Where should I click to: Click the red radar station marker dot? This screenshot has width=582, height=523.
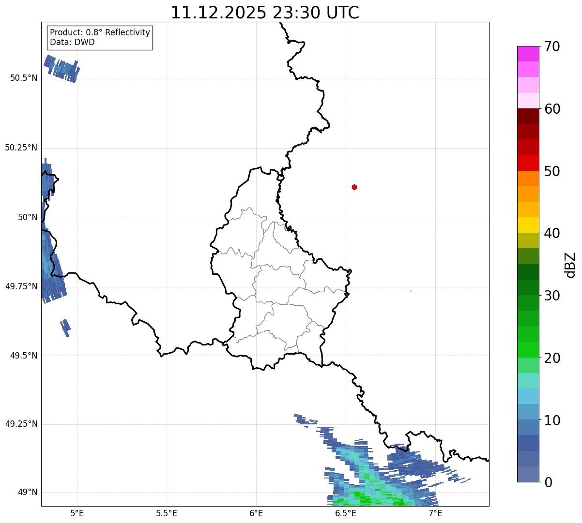[354, 187]
